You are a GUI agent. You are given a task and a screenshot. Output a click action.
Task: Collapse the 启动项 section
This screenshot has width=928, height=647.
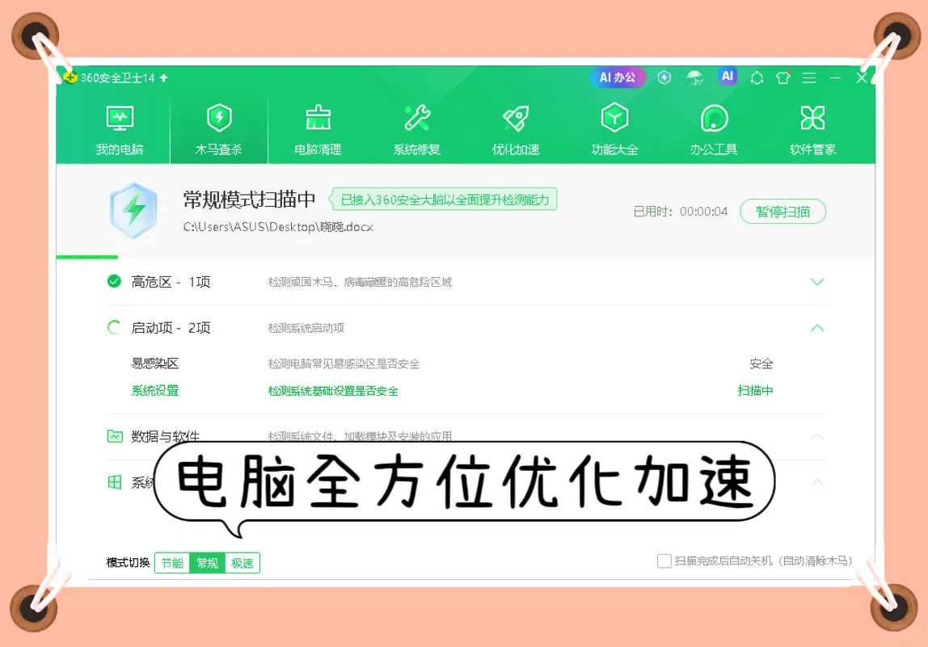(x=816, y=328)
